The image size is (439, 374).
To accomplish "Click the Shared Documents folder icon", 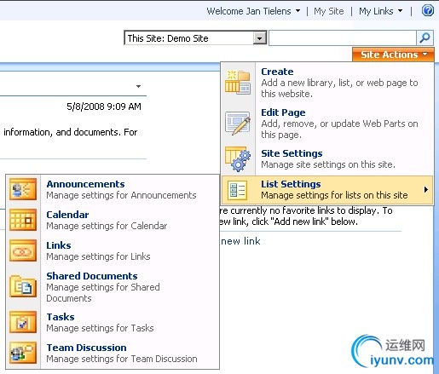I will 23,286.
